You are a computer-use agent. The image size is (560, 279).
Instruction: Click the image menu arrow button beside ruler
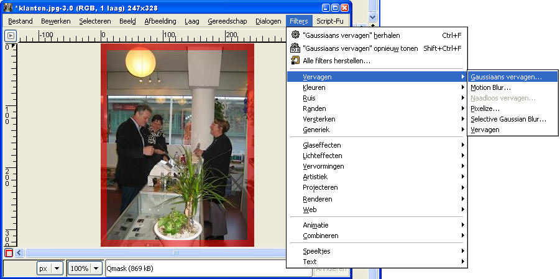(11, 36)
